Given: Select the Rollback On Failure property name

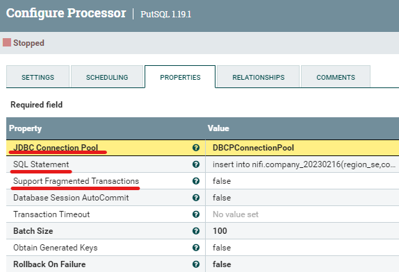Looking at the screenshot, I should click(x=49, y=264).
